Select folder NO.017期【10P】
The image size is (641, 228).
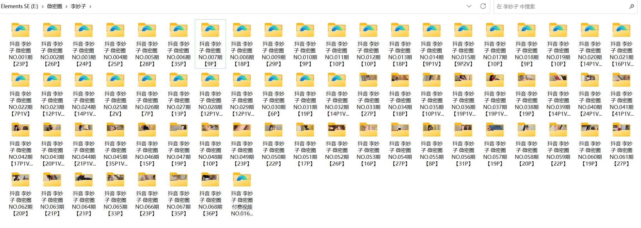[x=495, y=44]
